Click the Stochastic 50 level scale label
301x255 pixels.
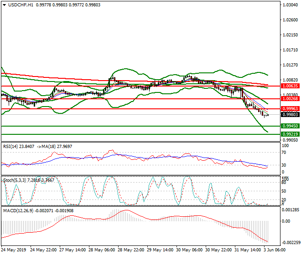pyautogui.click(x=284, y=191)
